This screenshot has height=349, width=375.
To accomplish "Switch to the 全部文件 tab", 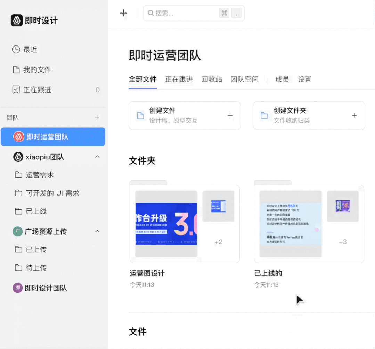I will 142,79.
